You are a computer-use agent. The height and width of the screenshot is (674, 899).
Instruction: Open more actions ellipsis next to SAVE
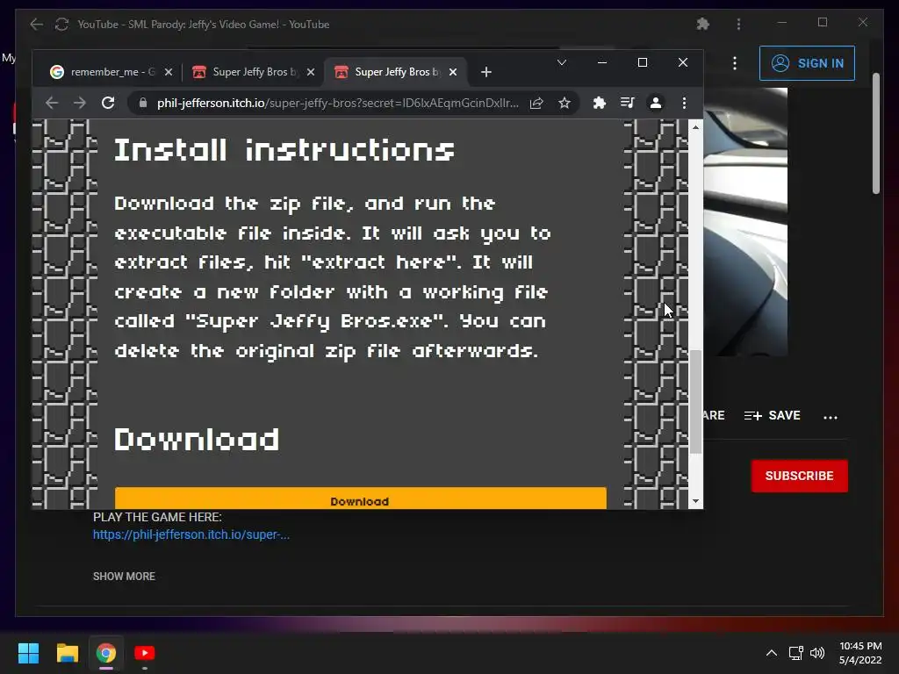pyautogui.click(x=831, y=417)
